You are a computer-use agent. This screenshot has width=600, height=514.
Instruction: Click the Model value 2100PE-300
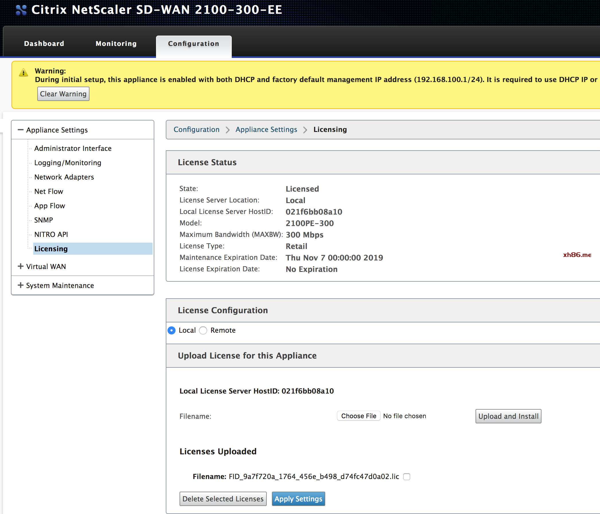pyautogui.click(x=309, y=223)
